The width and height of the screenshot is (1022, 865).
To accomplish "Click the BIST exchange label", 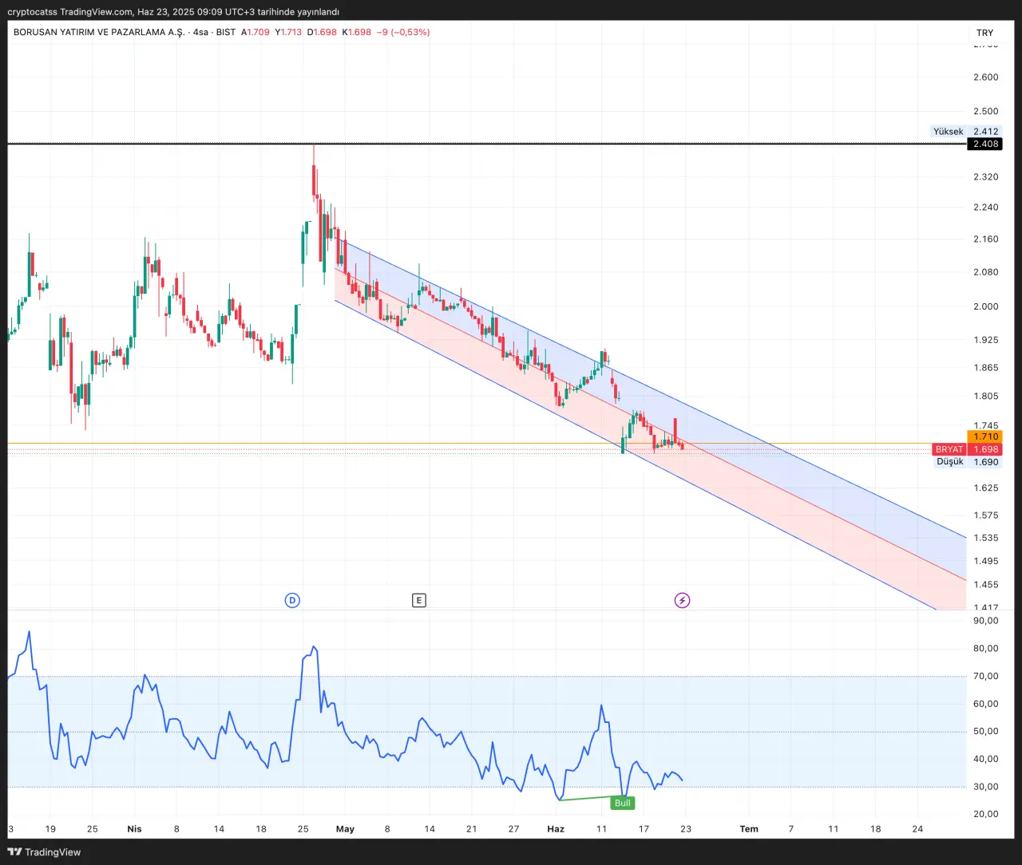I will click(226, 32).
